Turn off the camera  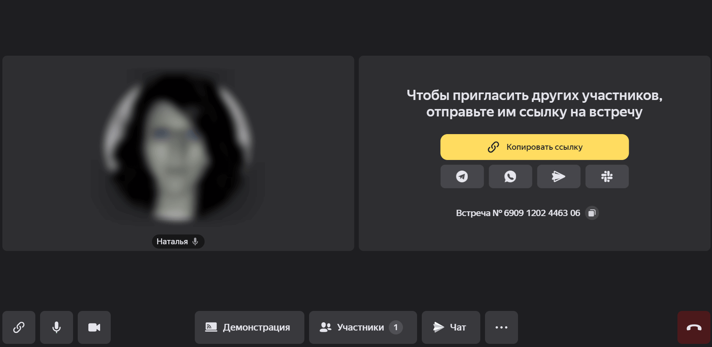(x=94, y=327)
